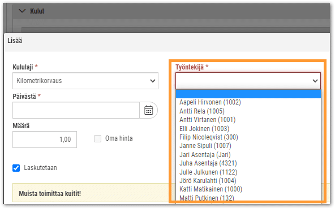
Task: Select the blank highlighted dropdown option
Action: pyautogui.click(x=248, y=94)
